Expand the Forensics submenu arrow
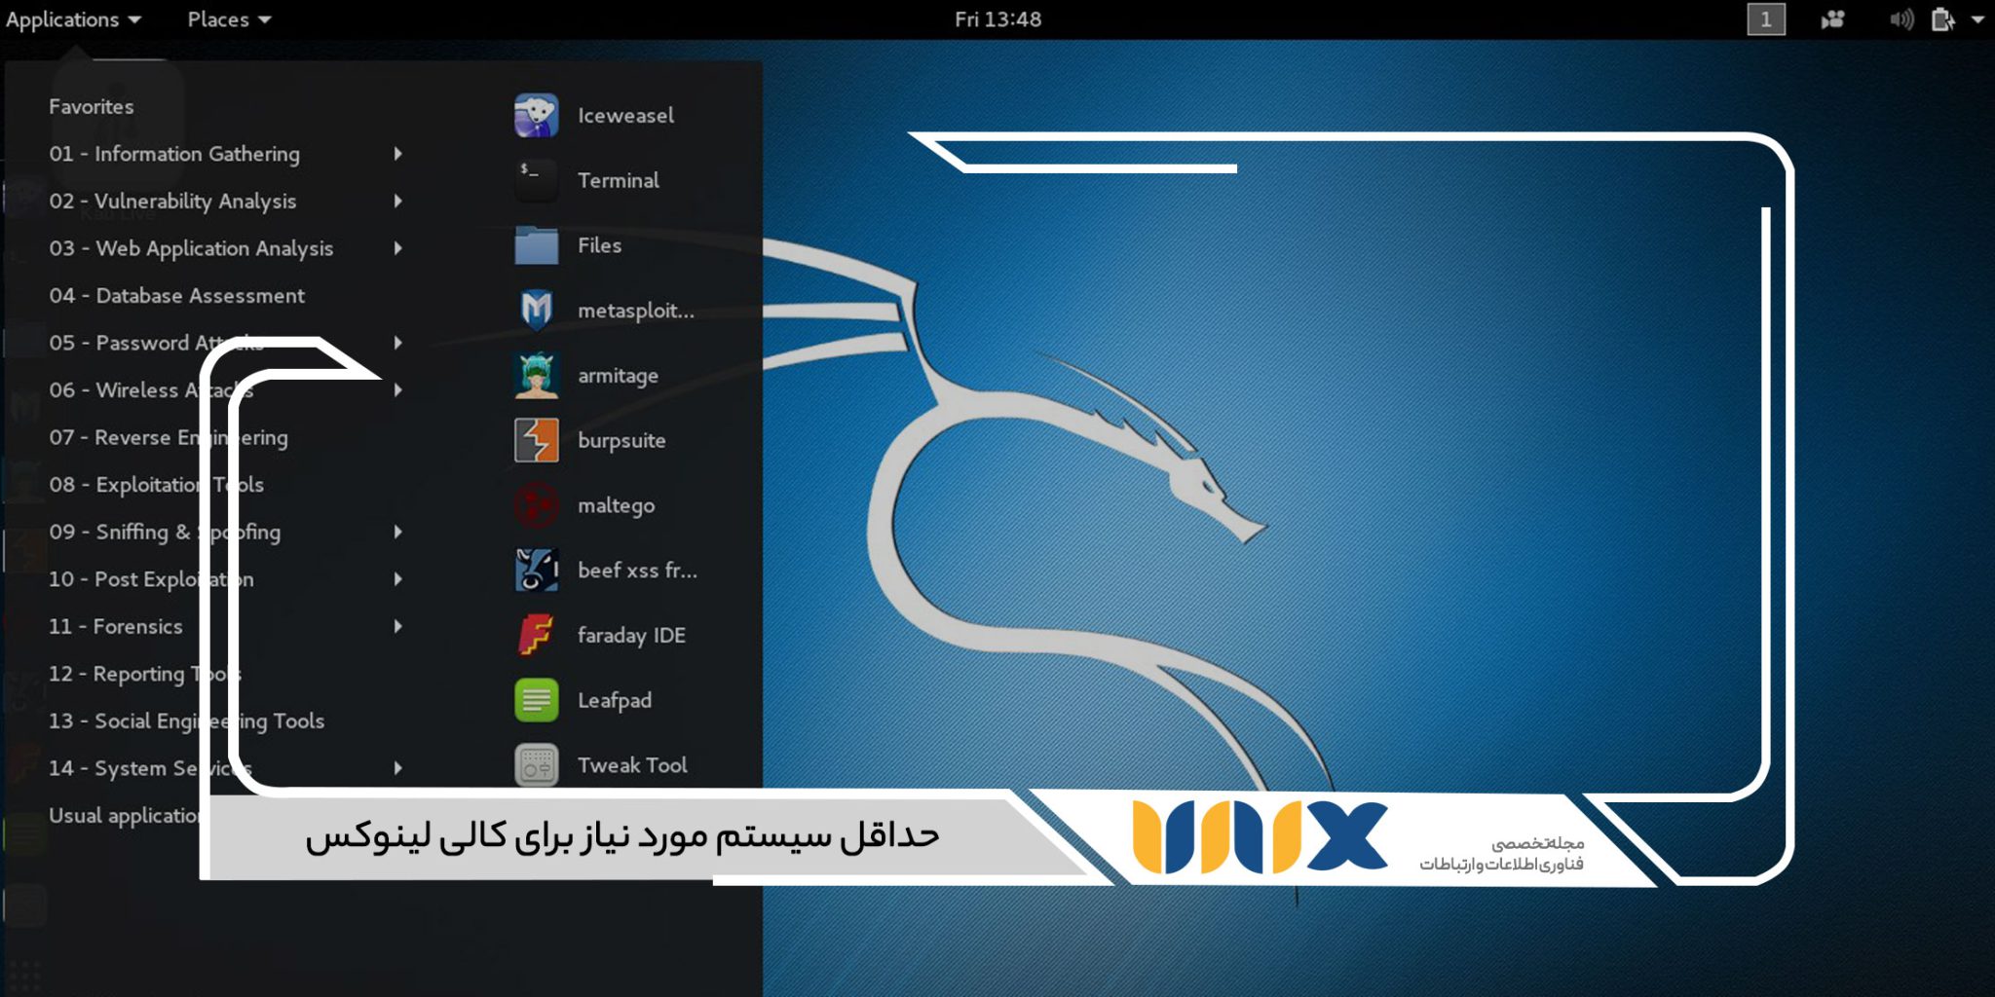 (x=397, y=626)
